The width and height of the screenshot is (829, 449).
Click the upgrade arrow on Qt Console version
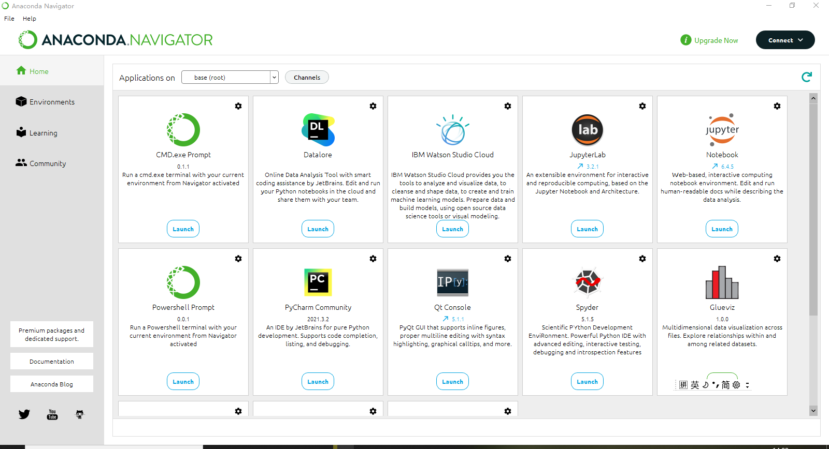coord(446,319)
